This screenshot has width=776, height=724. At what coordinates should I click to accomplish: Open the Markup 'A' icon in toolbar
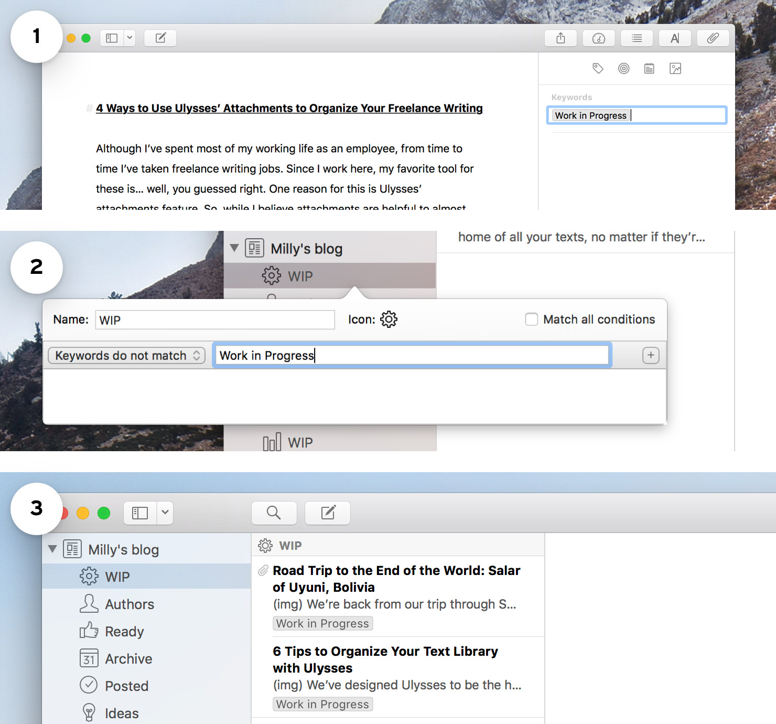point(675,38)
